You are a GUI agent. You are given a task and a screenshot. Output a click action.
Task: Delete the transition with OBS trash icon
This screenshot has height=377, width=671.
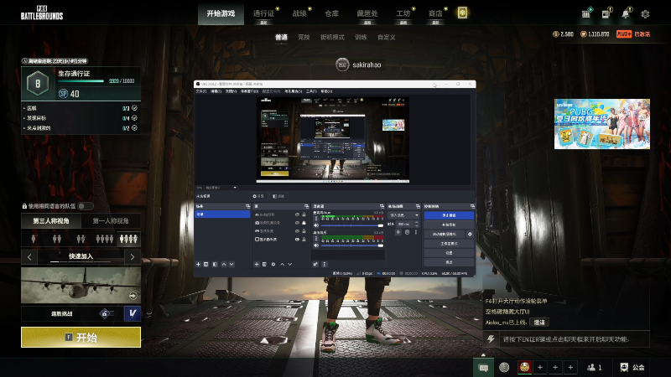(x=407, y=232)
